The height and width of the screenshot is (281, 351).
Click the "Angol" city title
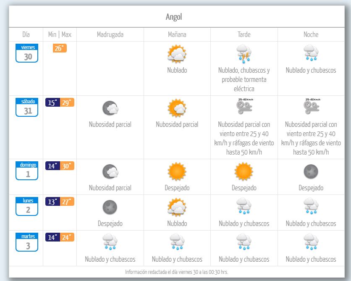click(174, 17)
